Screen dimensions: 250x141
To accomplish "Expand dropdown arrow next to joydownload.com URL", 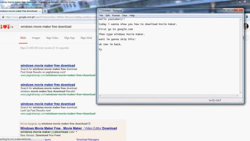I will [77, 132].
